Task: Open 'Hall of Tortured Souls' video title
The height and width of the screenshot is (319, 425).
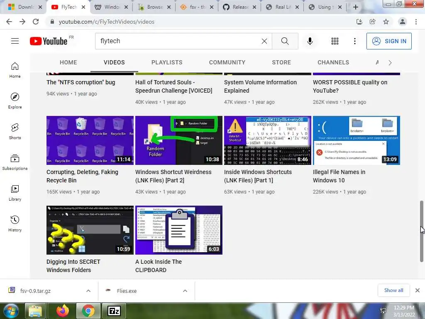Action: tap(173, 86)
